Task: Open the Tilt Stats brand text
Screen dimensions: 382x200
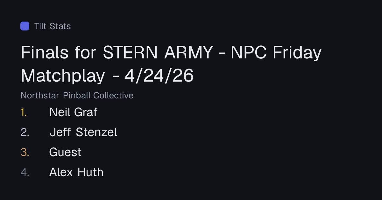Action: tap(53, 26)
